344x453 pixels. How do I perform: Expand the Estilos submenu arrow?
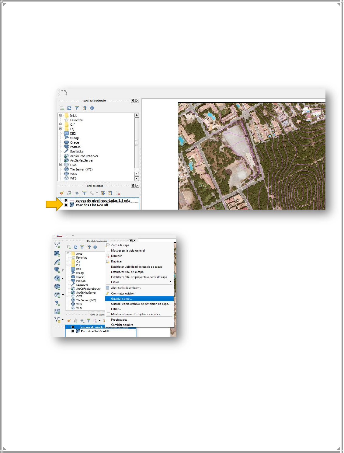pyautogui.click(x=170, y=282)
